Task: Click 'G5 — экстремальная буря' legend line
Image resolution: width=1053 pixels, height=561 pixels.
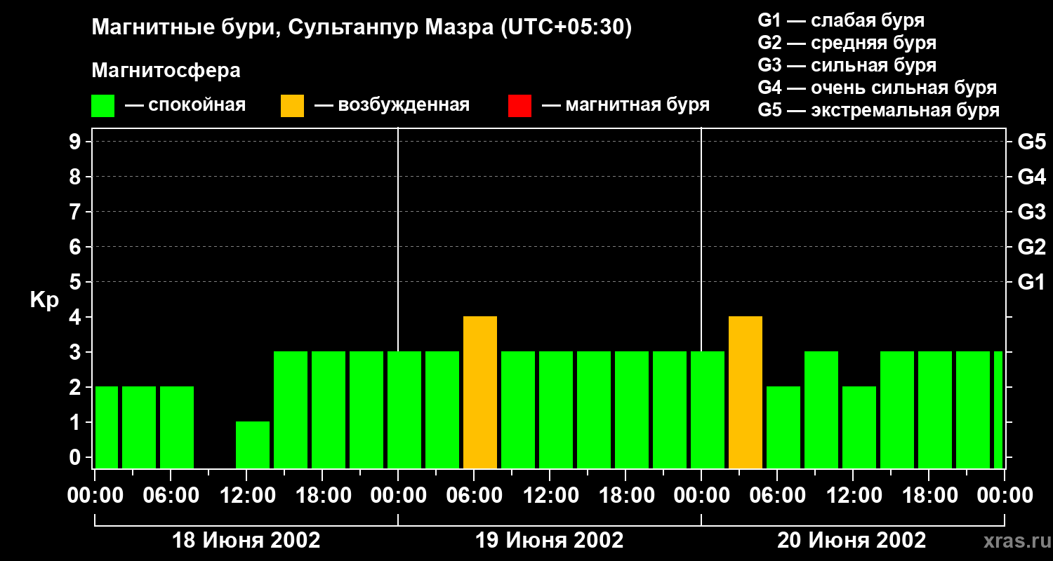Action: coord(879,110)
